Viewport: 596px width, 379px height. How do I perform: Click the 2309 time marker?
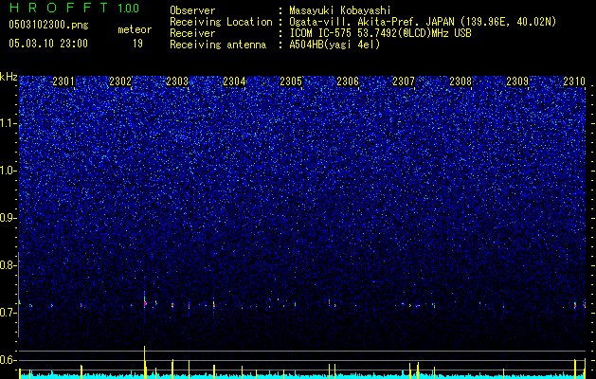[x=517, y=81]
